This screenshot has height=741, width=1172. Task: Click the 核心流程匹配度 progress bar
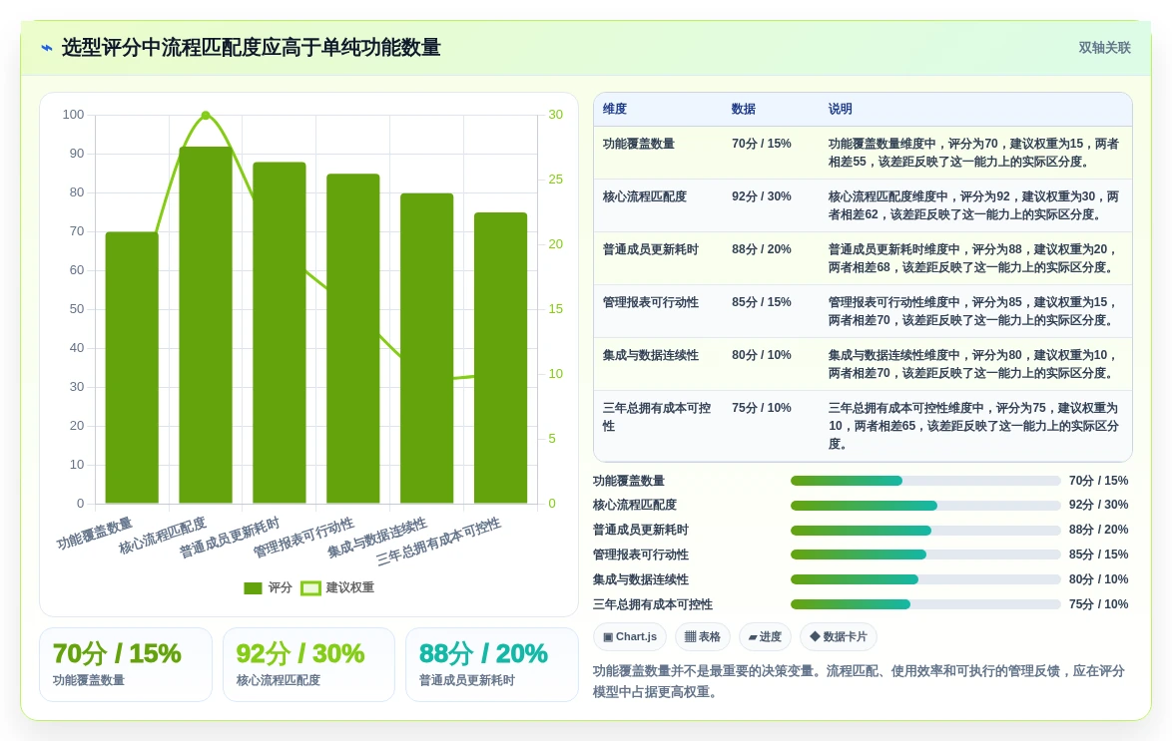(925, 506)
